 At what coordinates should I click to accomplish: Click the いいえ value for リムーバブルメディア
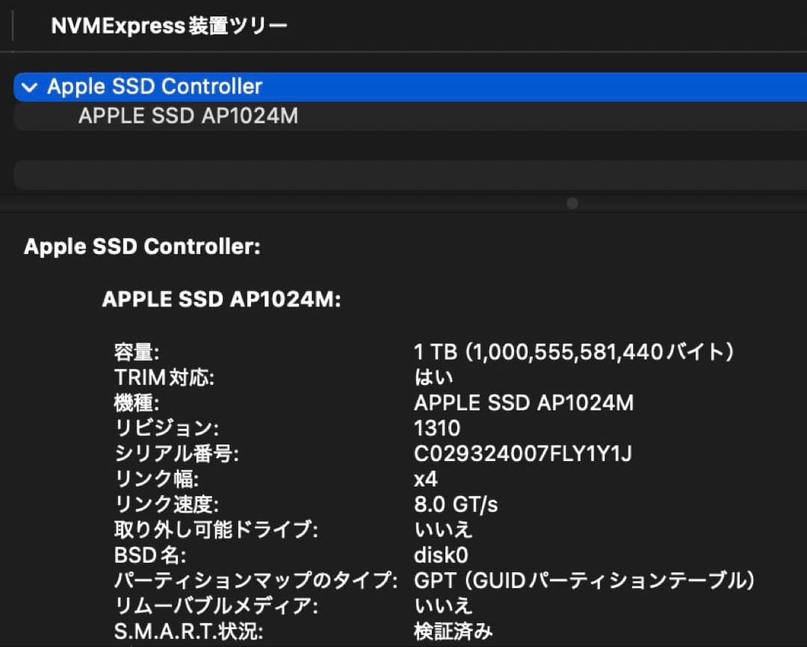coord(443,606)
